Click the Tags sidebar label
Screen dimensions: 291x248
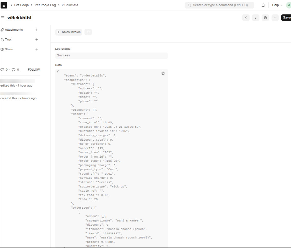[x=8, y=39]
